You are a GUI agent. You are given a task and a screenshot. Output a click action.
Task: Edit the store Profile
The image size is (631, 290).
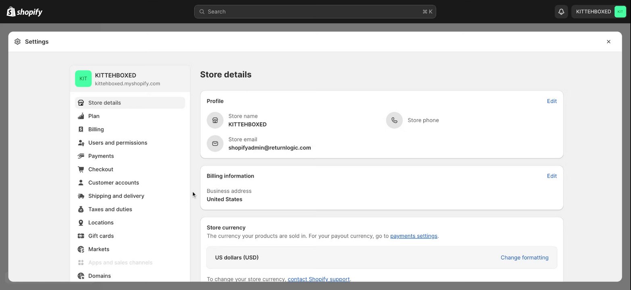[552, 101]
